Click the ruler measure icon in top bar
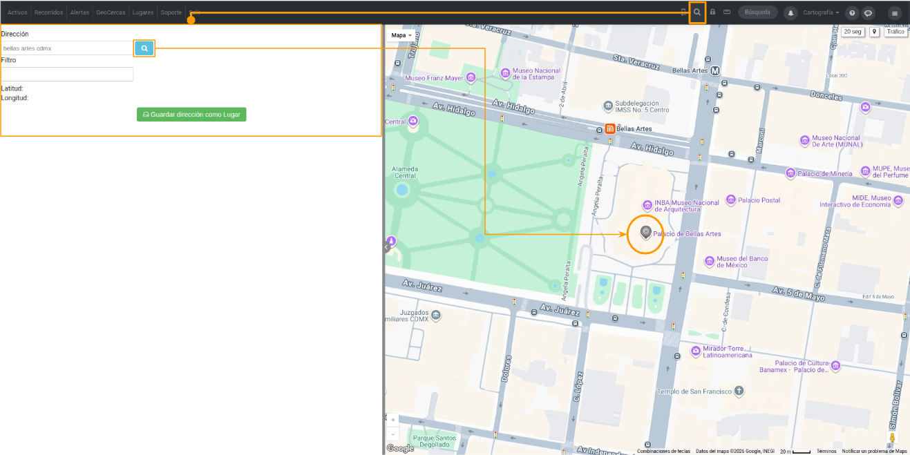910x455 pixels. pyautogui.click(x=727, y=12)
